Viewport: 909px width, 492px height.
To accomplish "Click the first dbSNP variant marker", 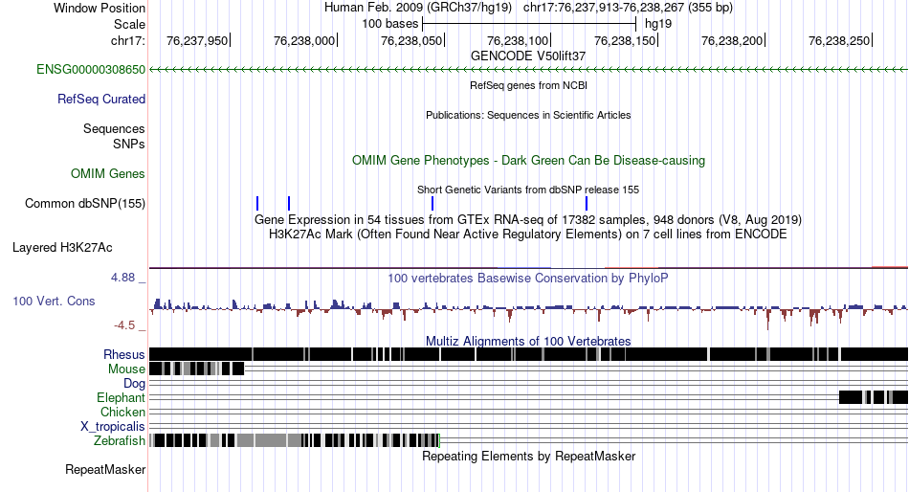I will click(x=257, y=204).
